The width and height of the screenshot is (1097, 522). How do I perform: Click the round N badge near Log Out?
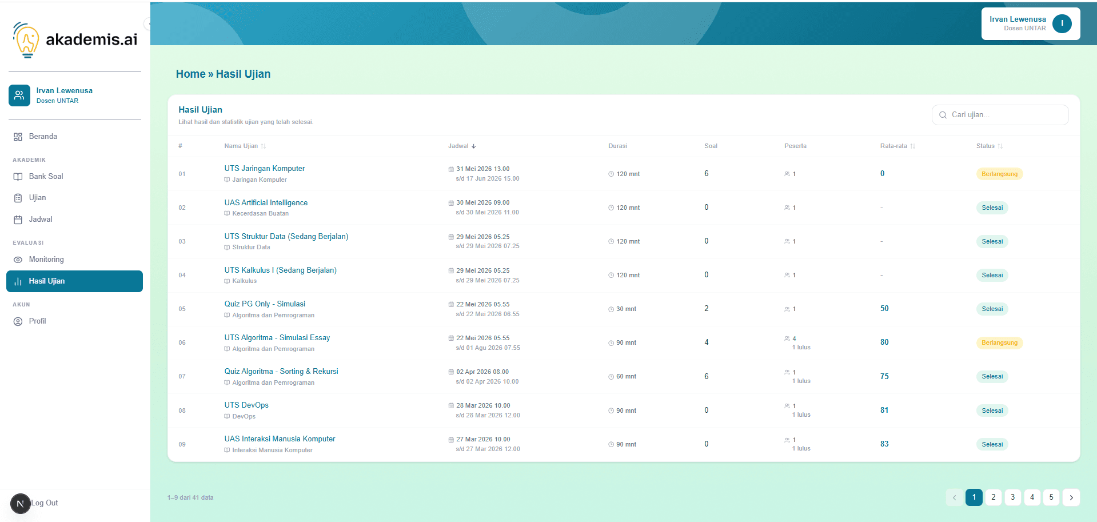(20, 504)
